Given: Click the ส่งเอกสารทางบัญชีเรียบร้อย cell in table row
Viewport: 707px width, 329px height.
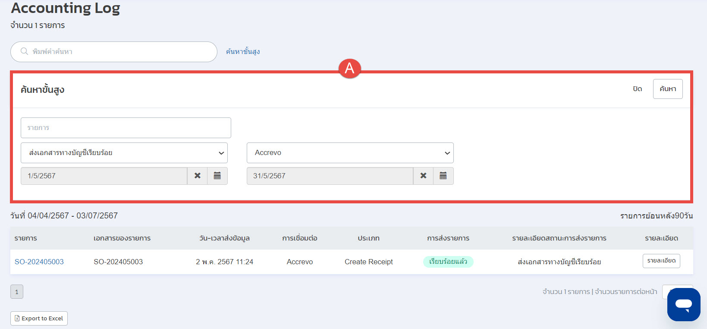Looking at the screenshot, I should click(x=559, y=262).
